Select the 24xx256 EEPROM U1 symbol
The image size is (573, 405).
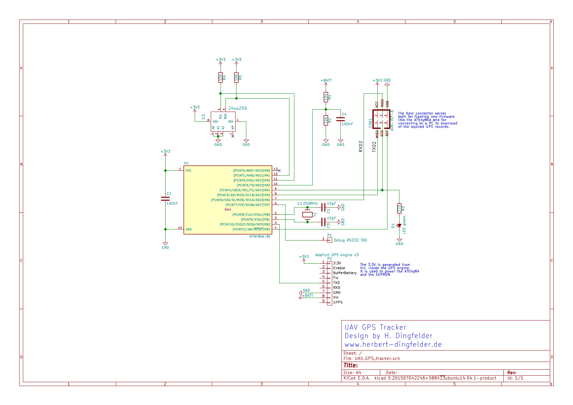coord(223,121)
